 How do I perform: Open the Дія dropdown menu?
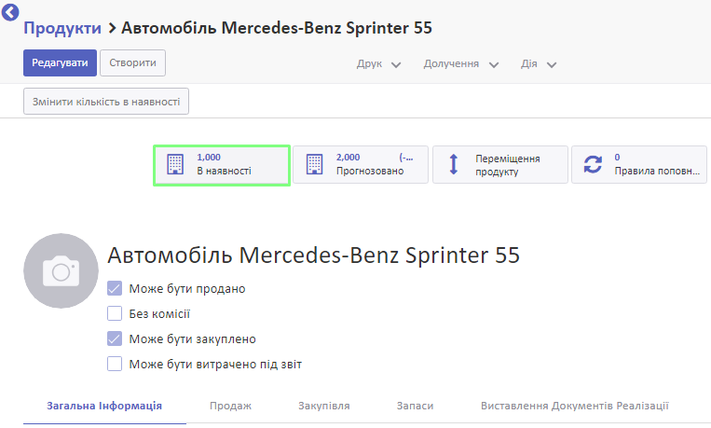[539, 64]
